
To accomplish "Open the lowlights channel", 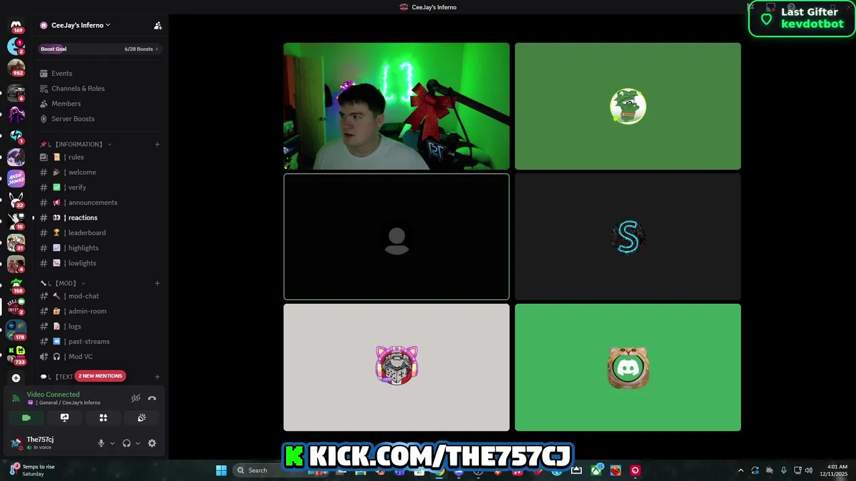I will coord(99,263).
